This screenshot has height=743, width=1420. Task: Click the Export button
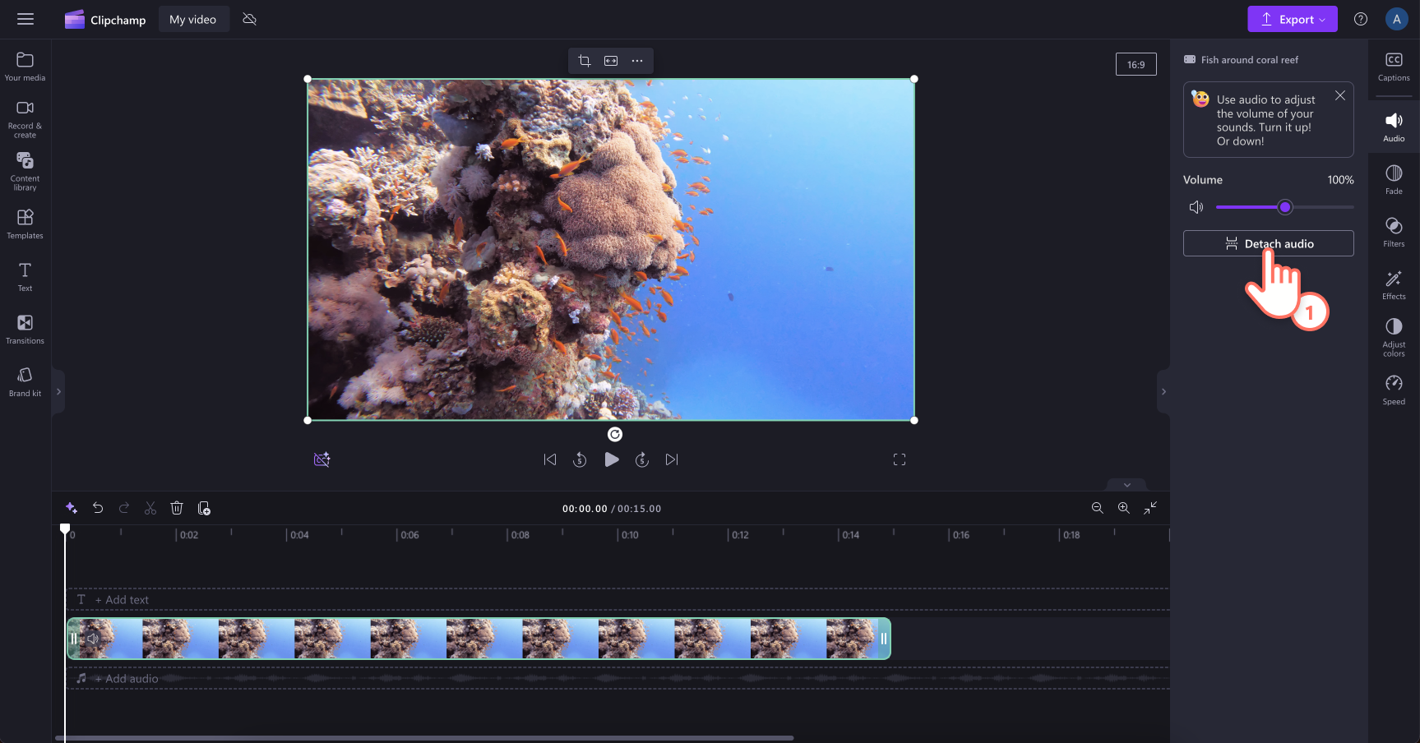click(x=1292, y=19)
